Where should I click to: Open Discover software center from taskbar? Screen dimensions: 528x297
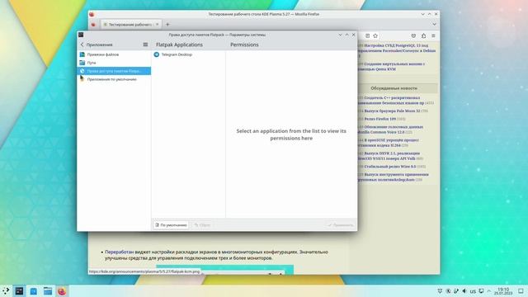tap(34, 291)
